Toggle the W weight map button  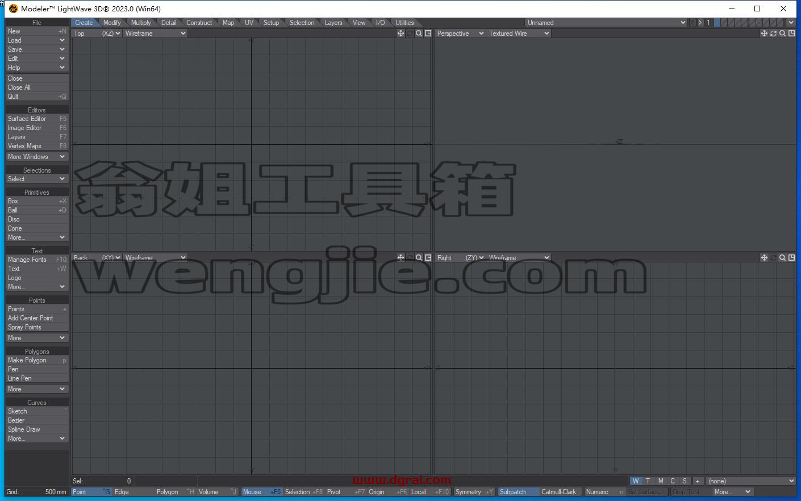pyautogui.click(x=636, y=481)
